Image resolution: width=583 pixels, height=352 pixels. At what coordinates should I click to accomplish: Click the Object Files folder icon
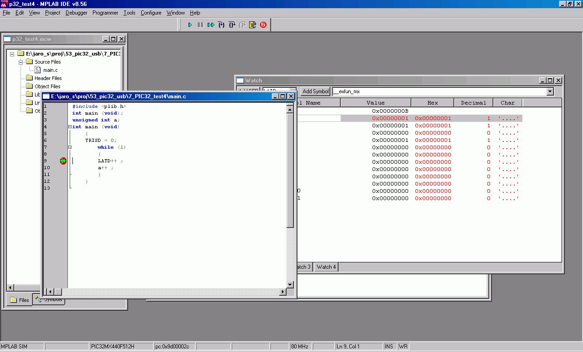click(30, 86)
